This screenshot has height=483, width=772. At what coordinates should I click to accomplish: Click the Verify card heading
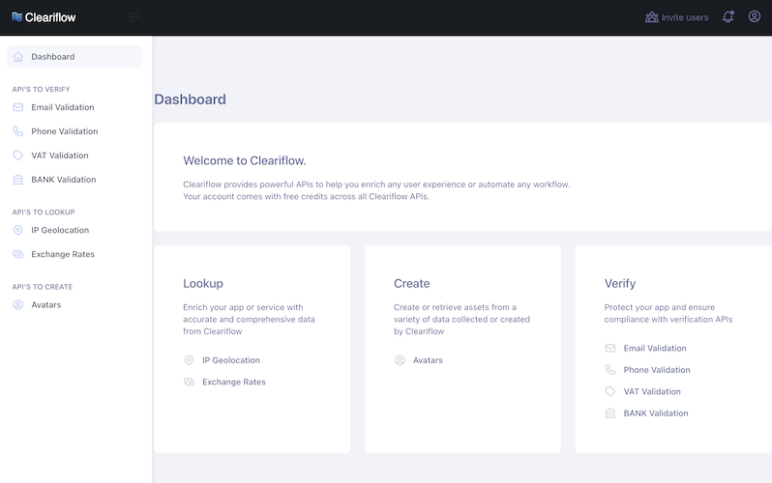click(x=620, y=283)
